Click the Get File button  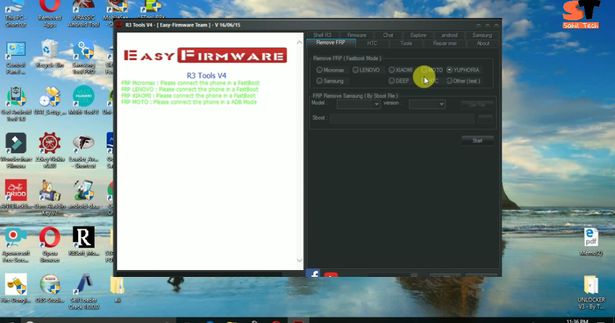click(477, 104)
